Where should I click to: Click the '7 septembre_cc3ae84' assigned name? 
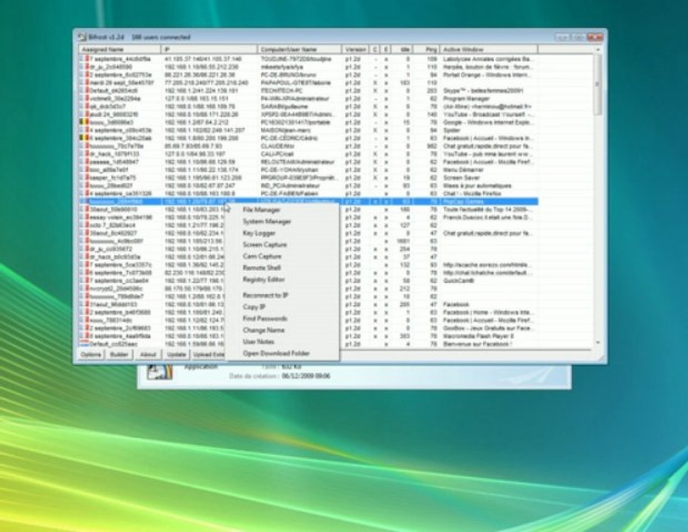[119, 281]
